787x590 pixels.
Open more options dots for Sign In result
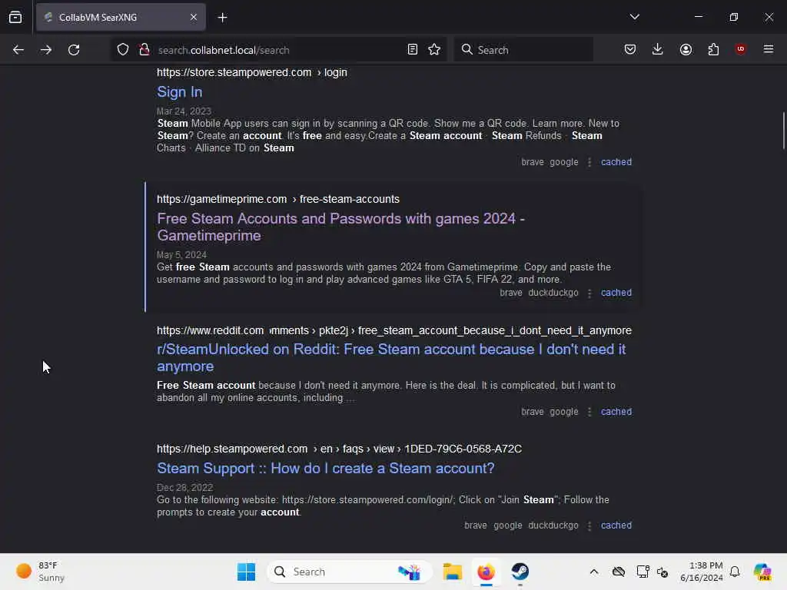point(589,162)
